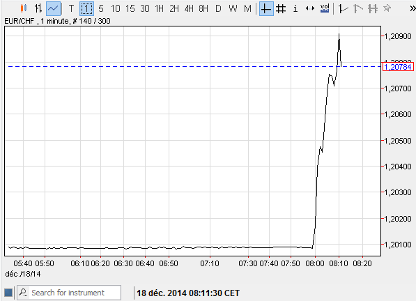416x301 pixels.
Task: Choose the 2H timeframe
Action: click(x=174, y=9)
